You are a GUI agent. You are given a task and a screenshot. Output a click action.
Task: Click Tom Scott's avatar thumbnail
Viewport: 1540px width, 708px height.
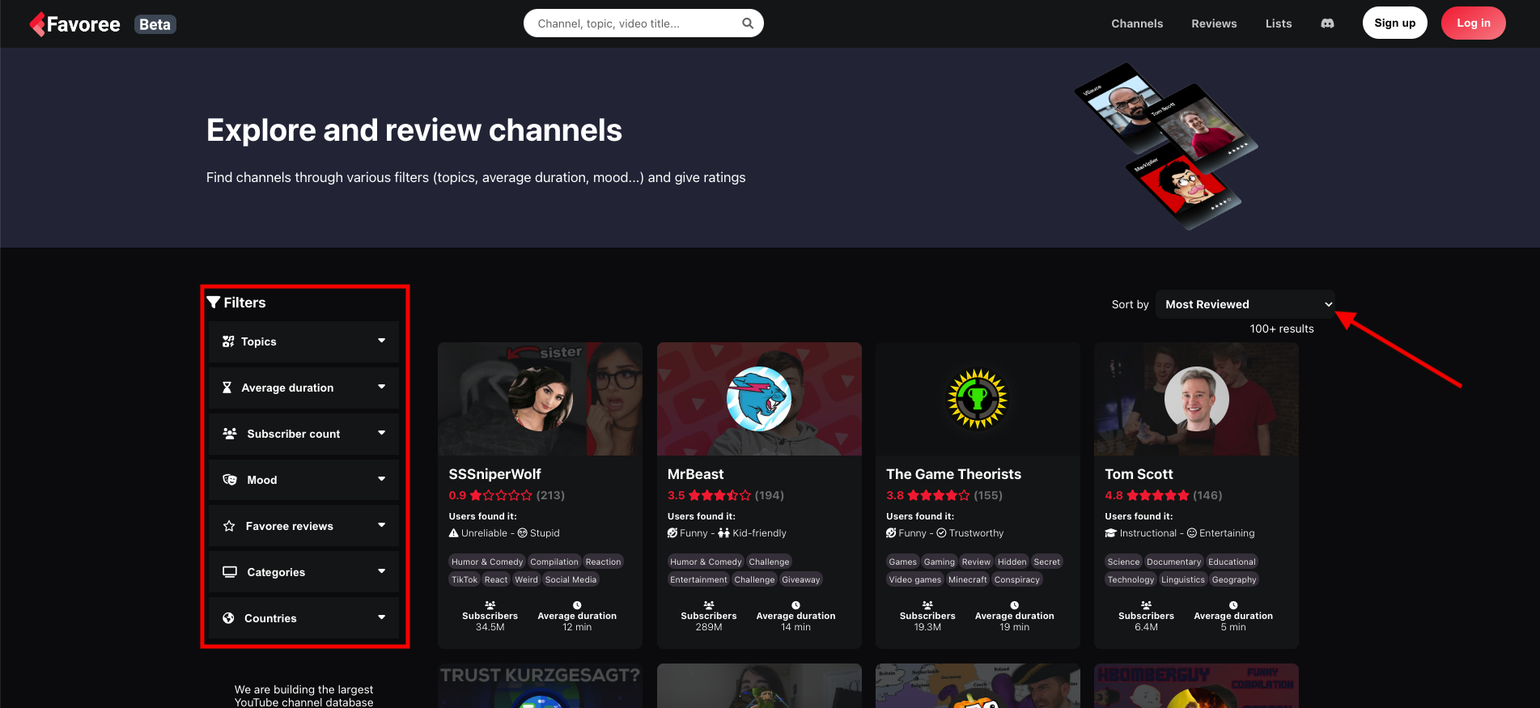[x=1196, y=399]
